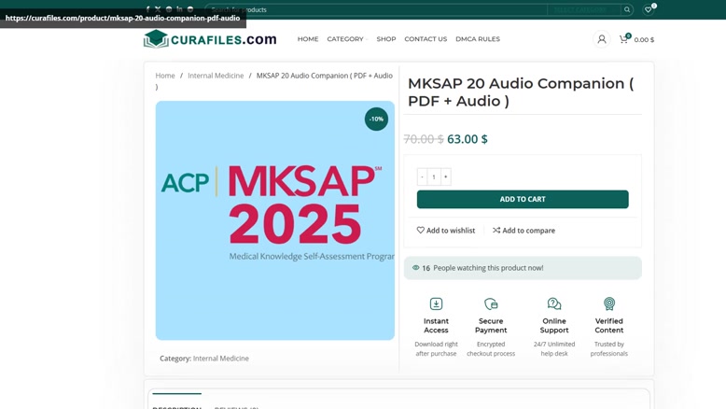Click Home in the breadcrumb
This screenshot has width=726, height=409.
pyautogui.click(x=165, y=76)
